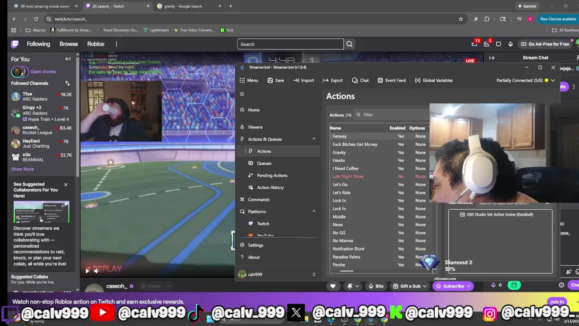Click the Bits button under the stream
The height and width of the screenshot is (326, 579).
point(375,286)
